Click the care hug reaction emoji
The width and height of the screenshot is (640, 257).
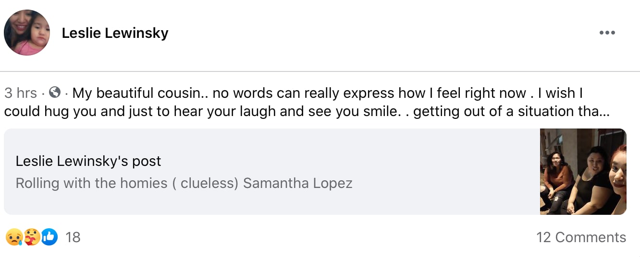32,237
